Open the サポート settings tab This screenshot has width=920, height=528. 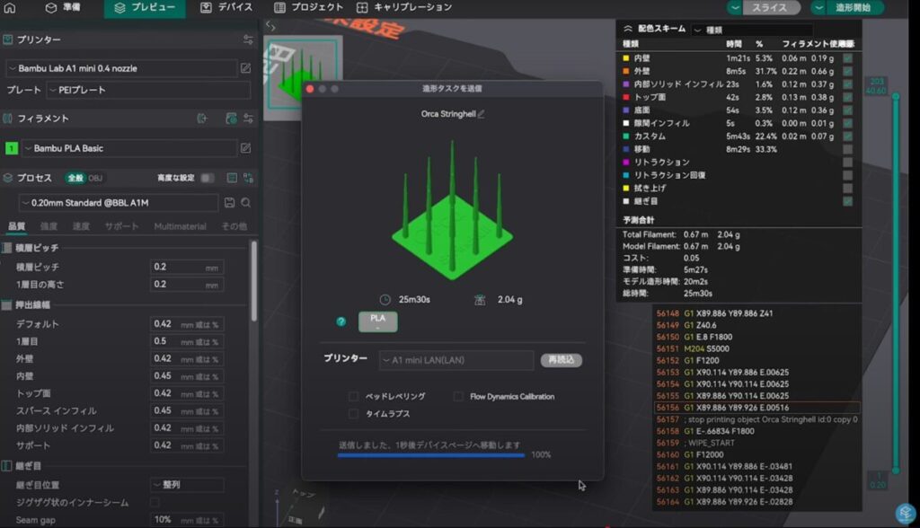point(123,226)
